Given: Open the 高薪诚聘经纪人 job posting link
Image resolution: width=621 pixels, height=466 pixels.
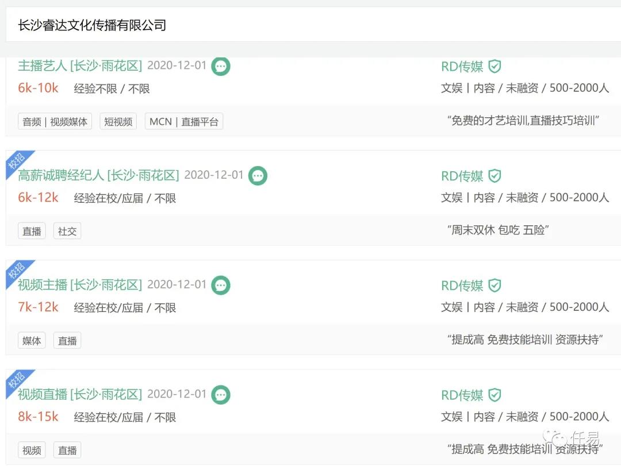Looking at the screenshot, I should click(x=98, y=175).
